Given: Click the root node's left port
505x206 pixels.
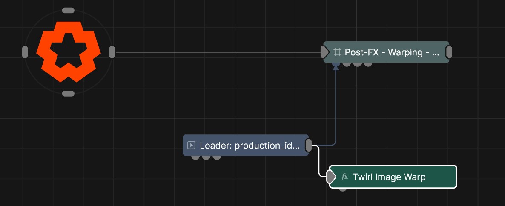Looking at the screenshot, I should point(25,52).
